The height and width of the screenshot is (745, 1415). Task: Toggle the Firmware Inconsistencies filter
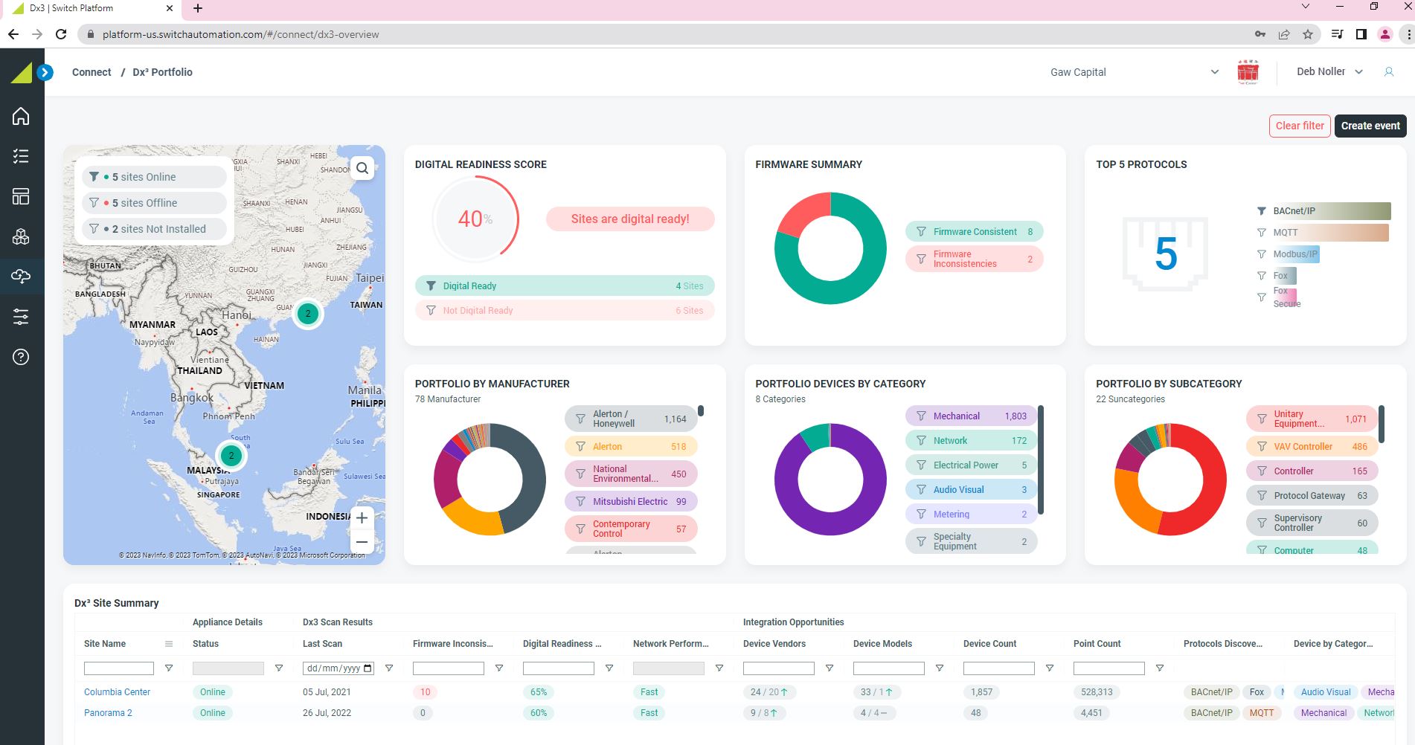(974, 259)
